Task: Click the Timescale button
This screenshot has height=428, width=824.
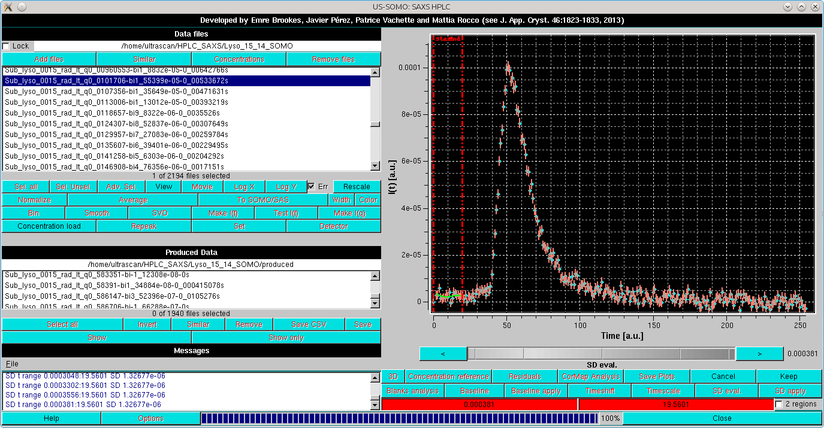Action: [x=663, y=391]
